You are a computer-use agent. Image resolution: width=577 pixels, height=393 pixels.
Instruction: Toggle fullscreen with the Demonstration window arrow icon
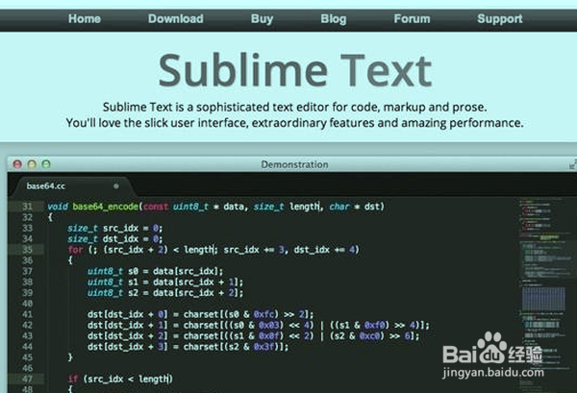[x=572, y=164]
